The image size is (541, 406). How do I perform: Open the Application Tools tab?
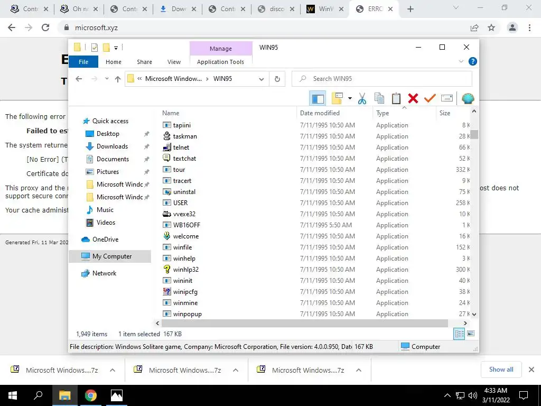coord(220,62)
